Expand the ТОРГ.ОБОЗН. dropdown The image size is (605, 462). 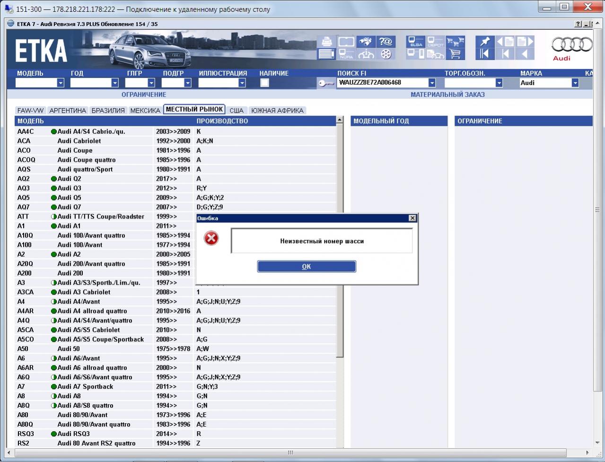pos(499,83)
